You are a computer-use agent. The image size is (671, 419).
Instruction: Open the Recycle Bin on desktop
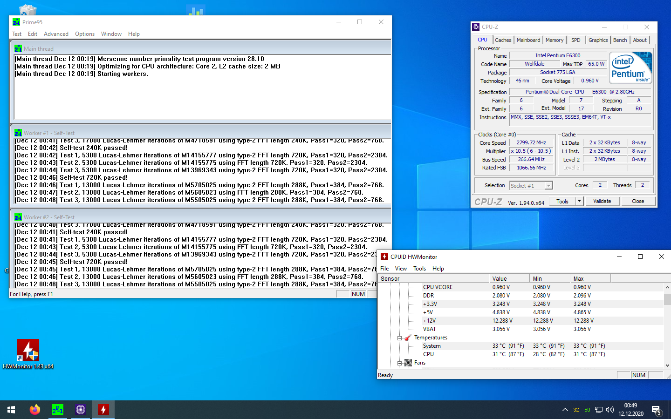[x=28, y=10]
